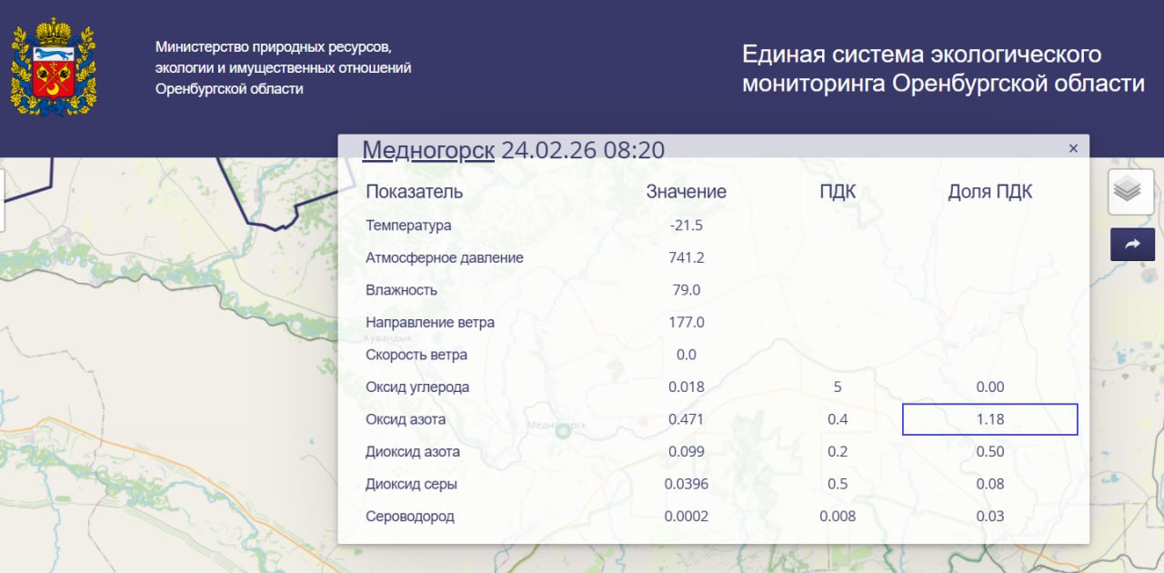Select the highlighted 1.18 Доля ПДК cell
This screenshot has width=1164, height=573.
[989, 419]
